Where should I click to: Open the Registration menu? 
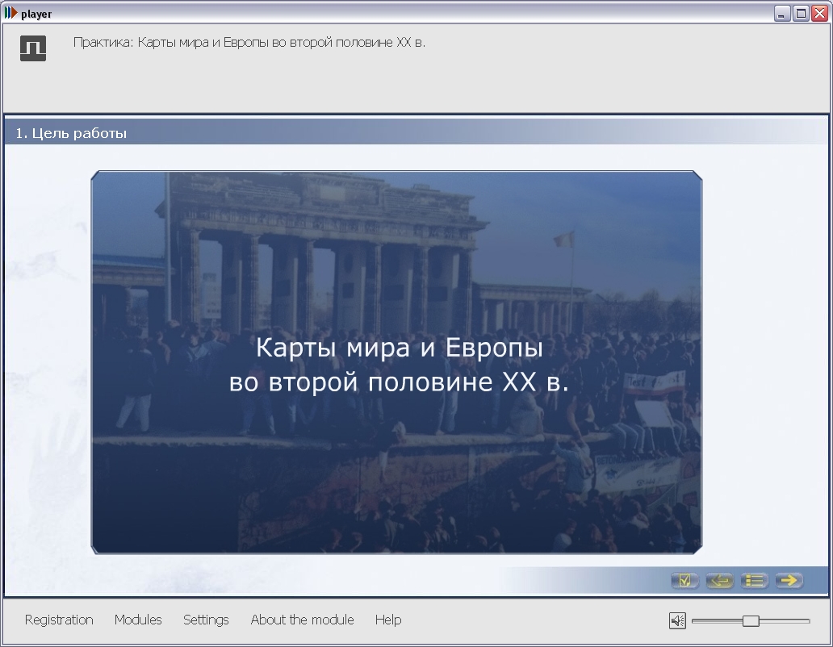(59, 620)
